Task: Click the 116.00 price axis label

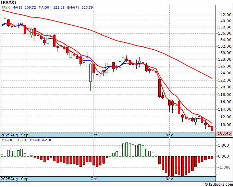Action: pos(224,102)
